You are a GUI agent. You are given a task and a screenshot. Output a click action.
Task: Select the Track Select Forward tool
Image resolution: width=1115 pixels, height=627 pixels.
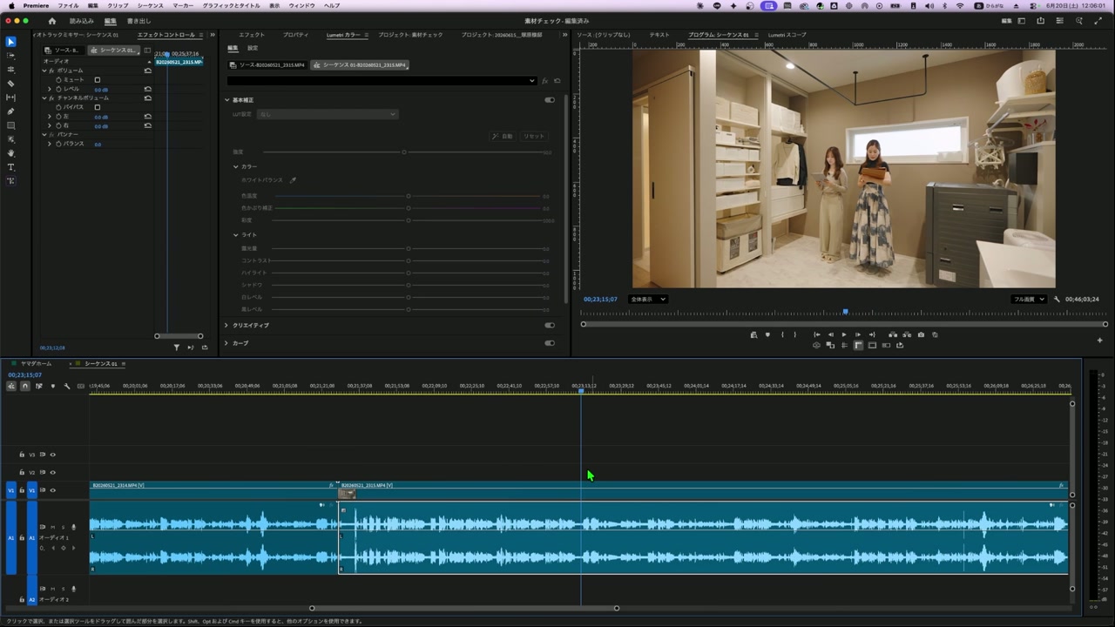(10, 56)
